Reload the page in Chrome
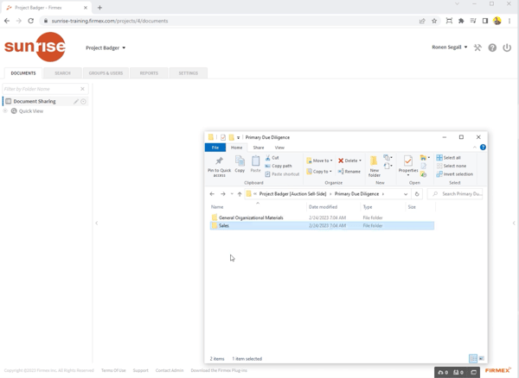Screen dimensions: 519x378 click(31, 21)
